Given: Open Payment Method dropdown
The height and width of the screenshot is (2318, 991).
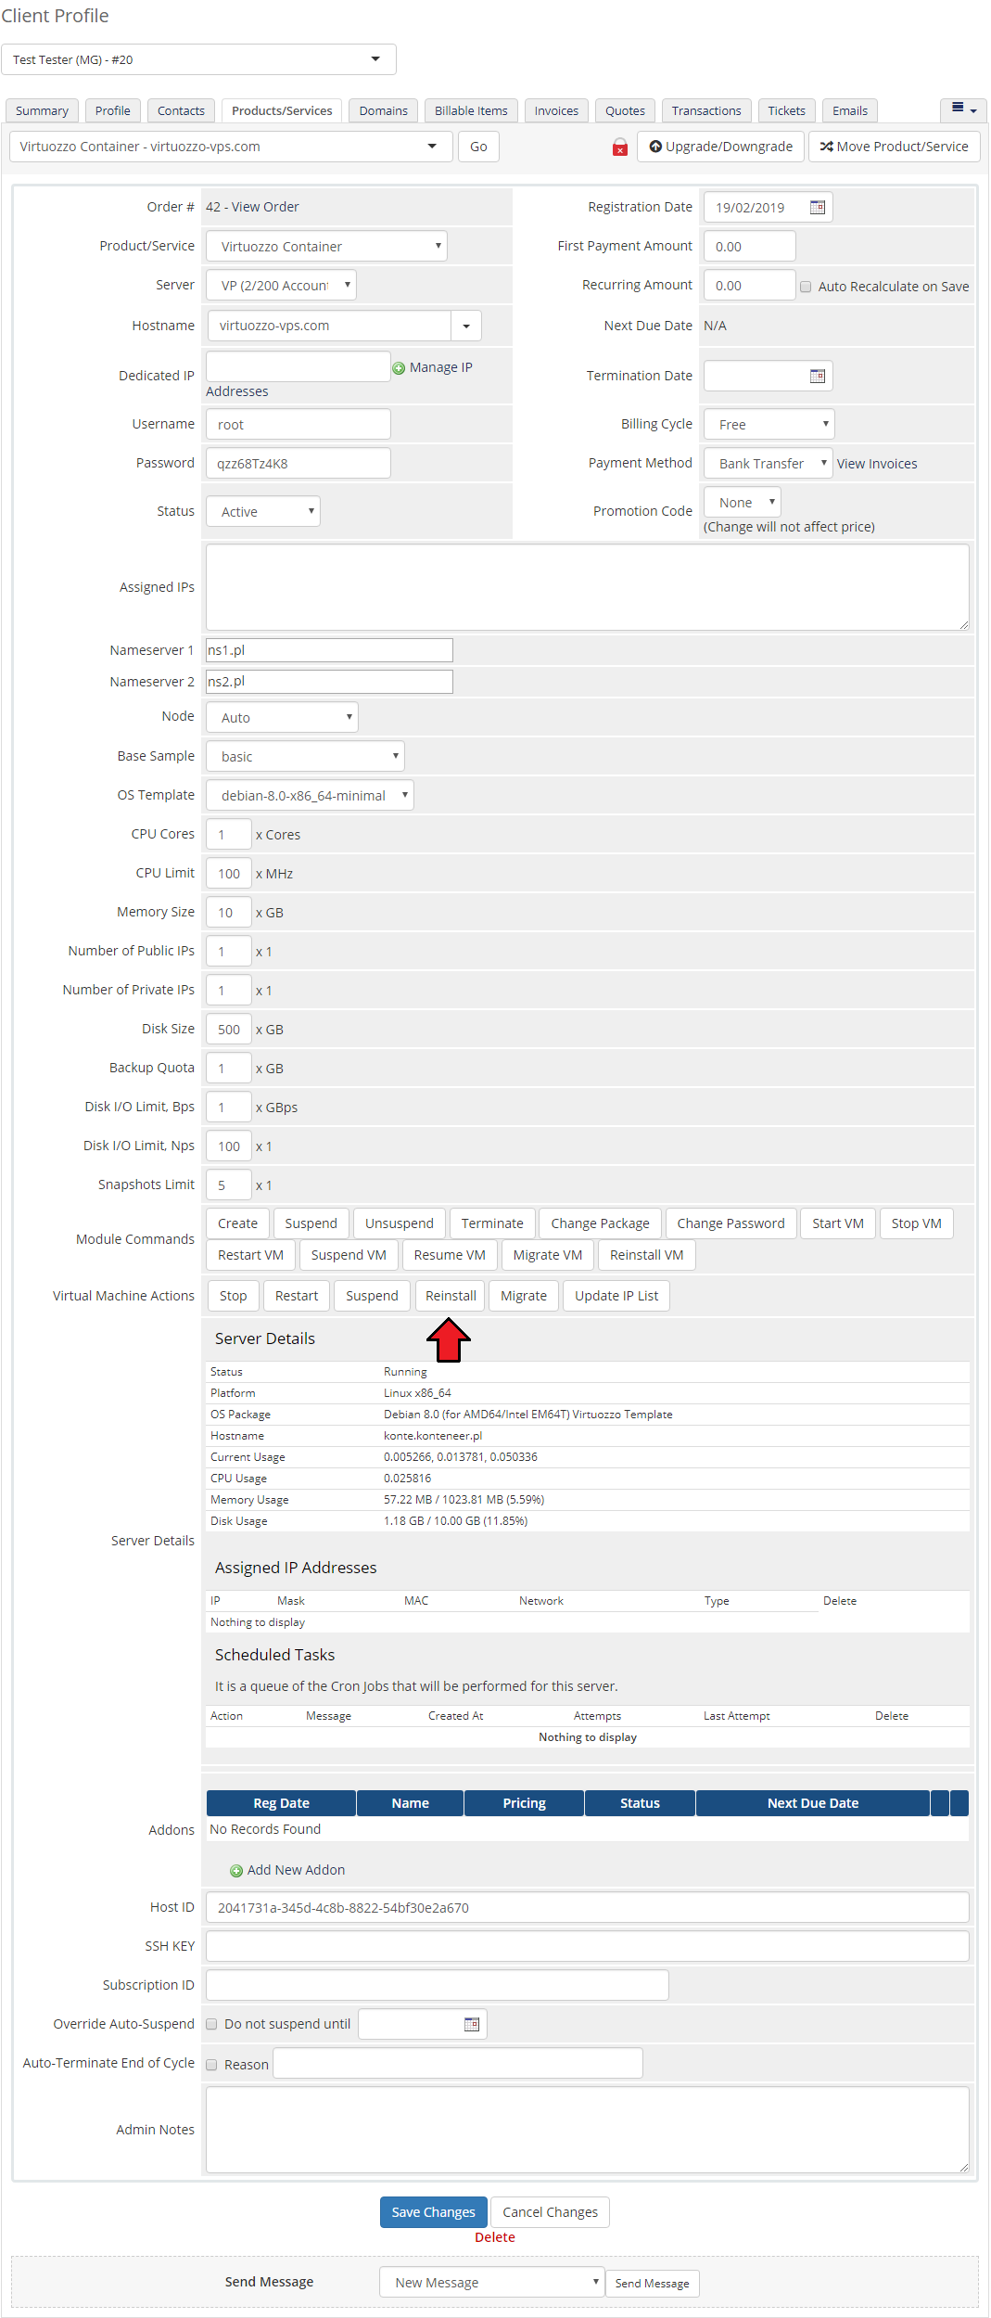Looking at the screenshot, I should [x=768, y=463].
